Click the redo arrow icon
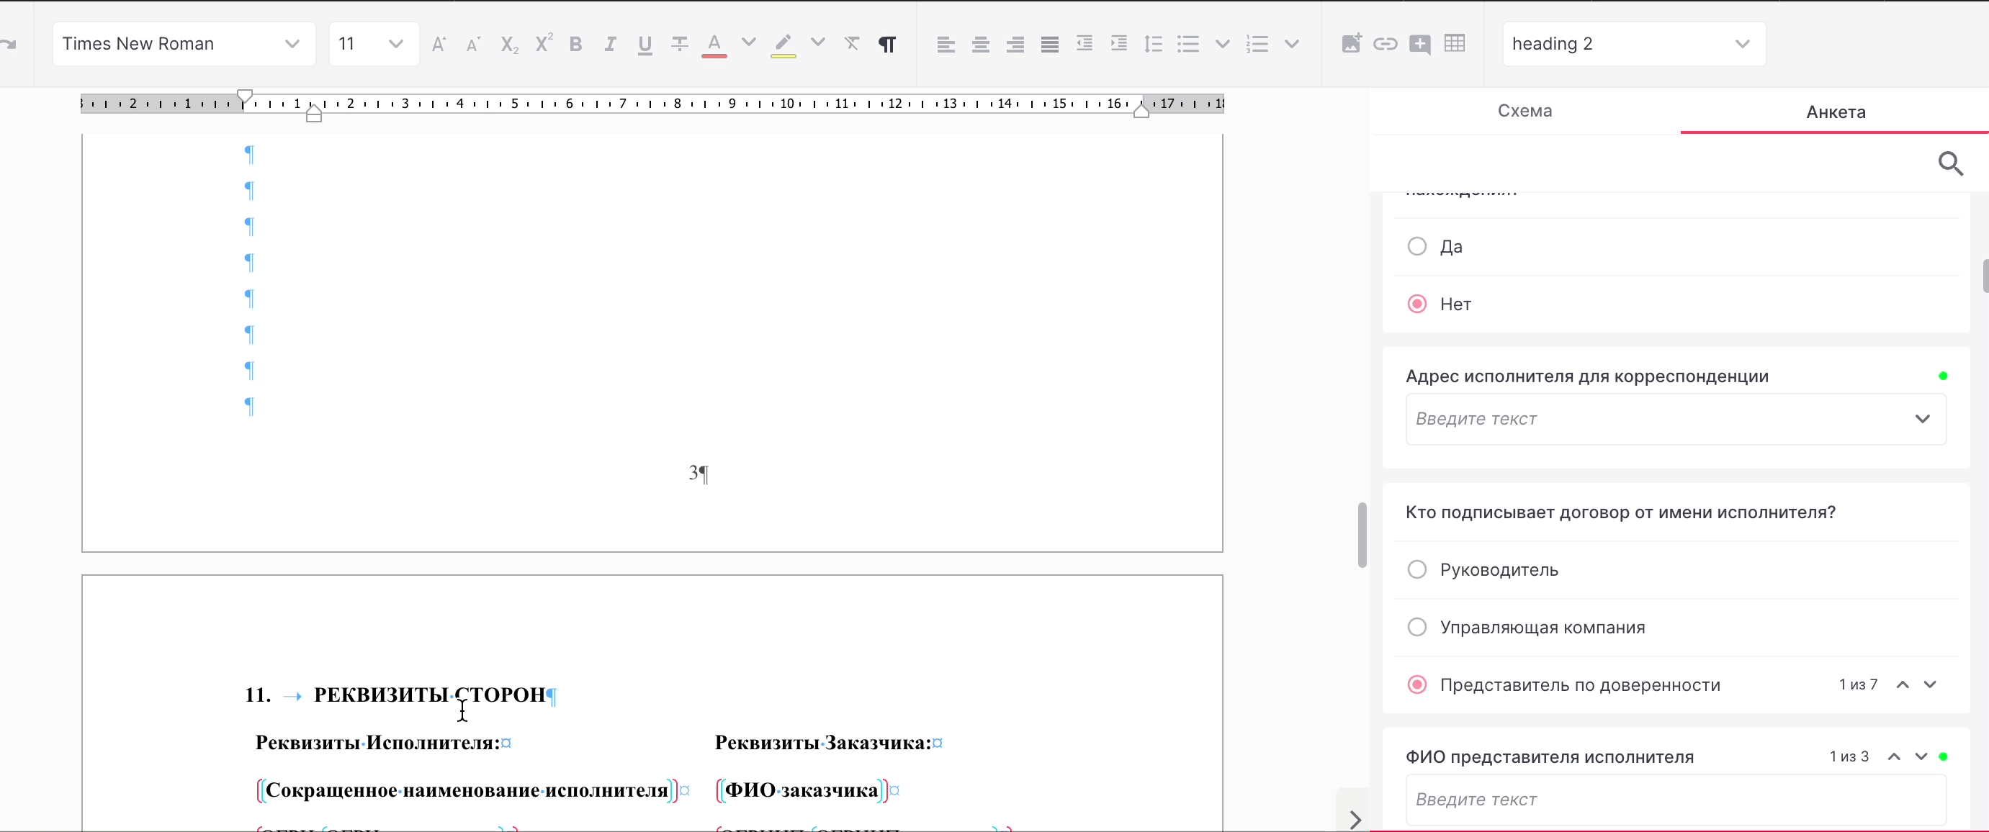Screen dimensions: 1989x832 tap(8, 44)
